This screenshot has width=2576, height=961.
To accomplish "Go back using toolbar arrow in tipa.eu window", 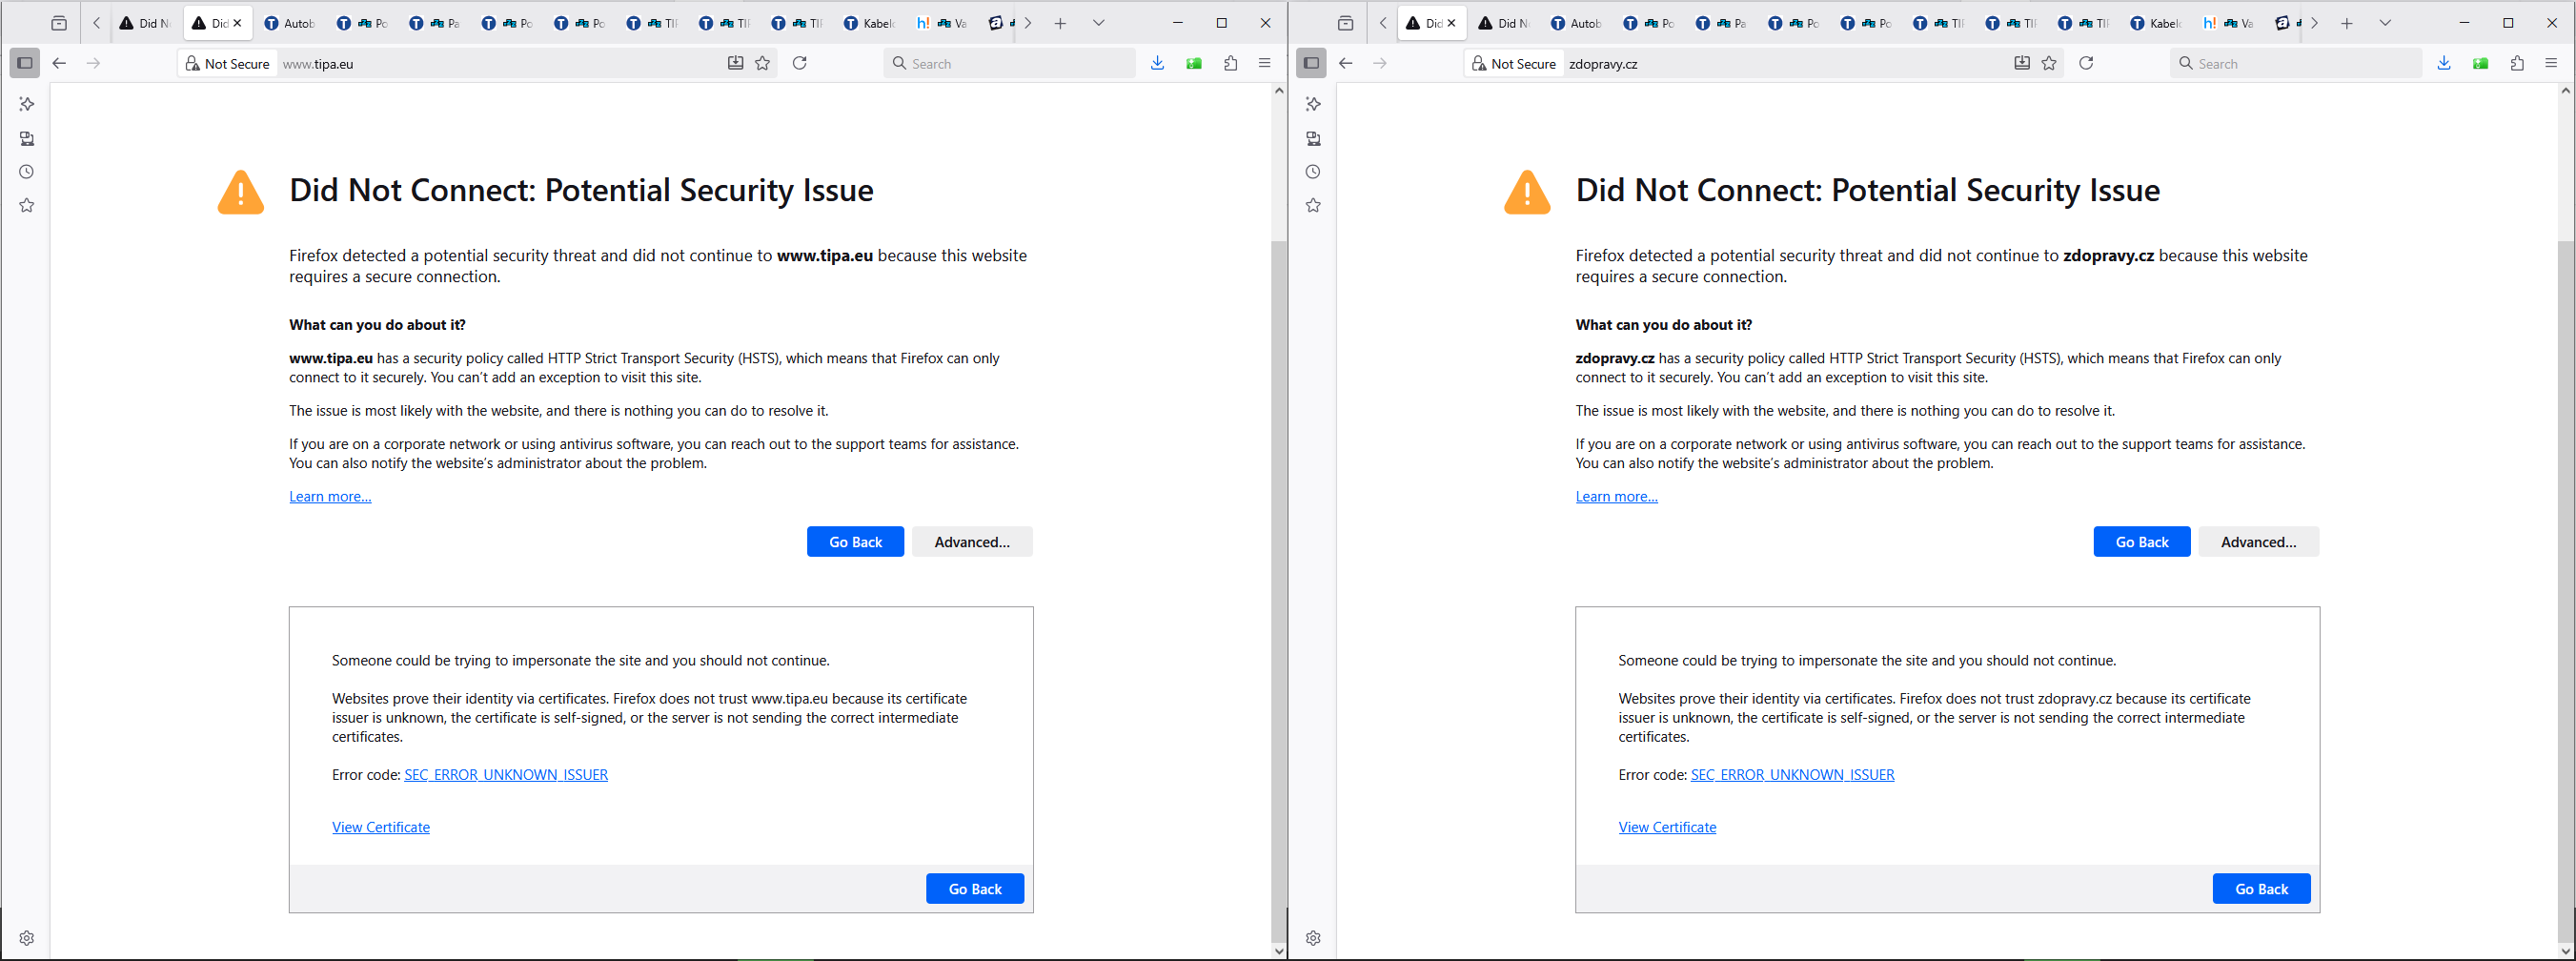I will point(59,63).
